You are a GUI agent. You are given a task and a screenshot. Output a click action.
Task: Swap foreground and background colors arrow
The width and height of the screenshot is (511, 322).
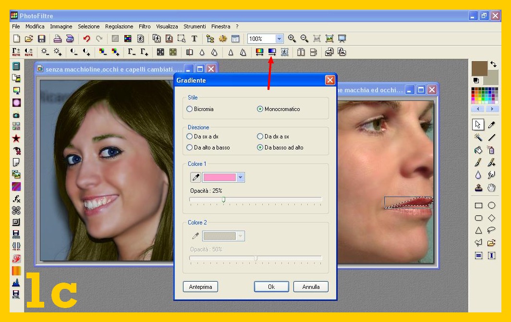[493, 64]
